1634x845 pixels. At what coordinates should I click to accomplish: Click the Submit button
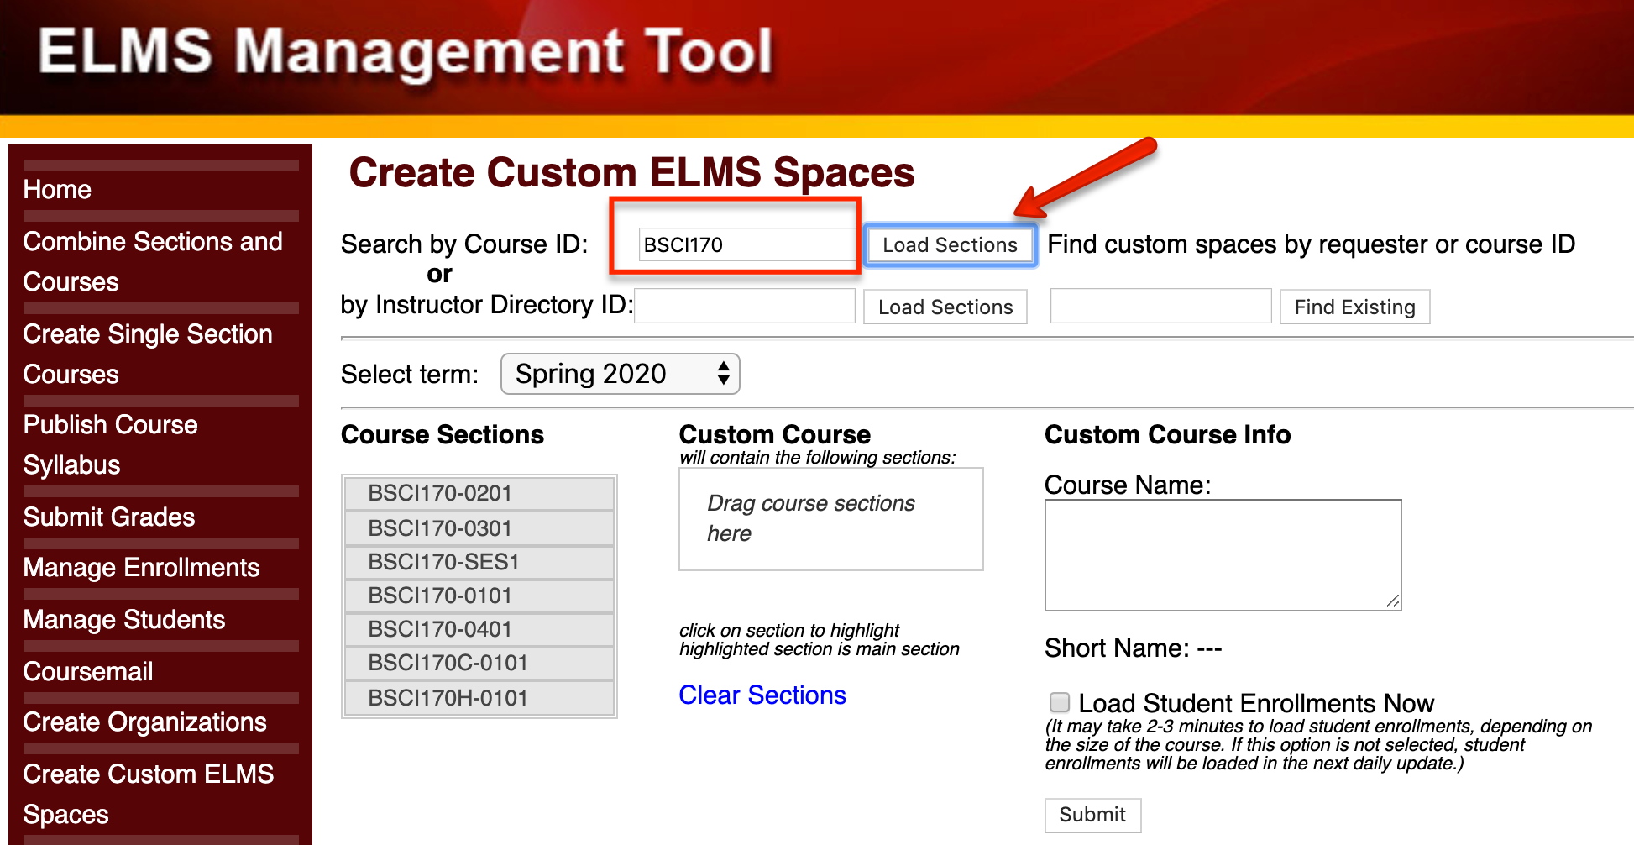(1092, 815)
